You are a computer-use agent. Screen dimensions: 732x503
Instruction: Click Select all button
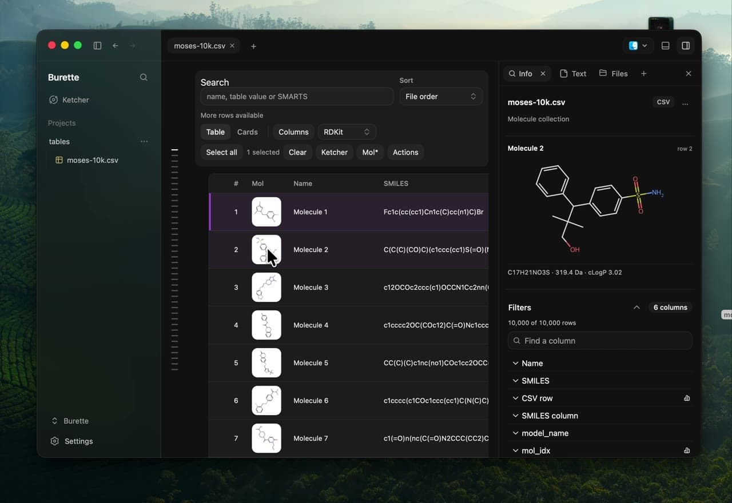(222, 153)
